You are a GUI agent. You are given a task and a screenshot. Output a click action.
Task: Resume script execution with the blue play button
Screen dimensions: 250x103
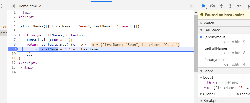[203, 6]
